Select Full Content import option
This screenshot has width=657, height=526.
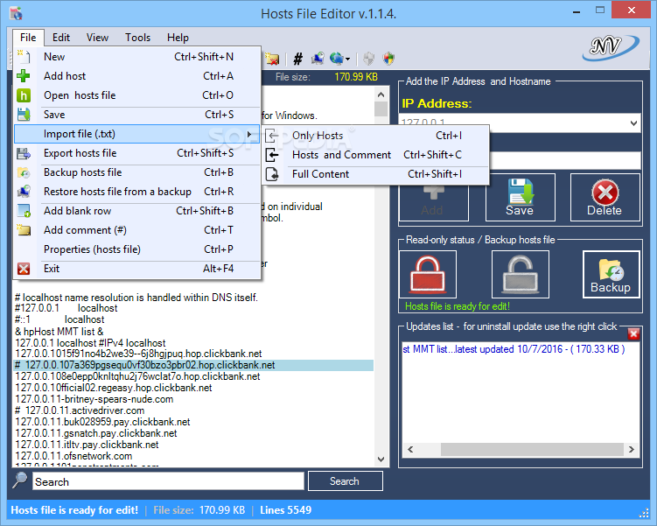pos(376,174)
